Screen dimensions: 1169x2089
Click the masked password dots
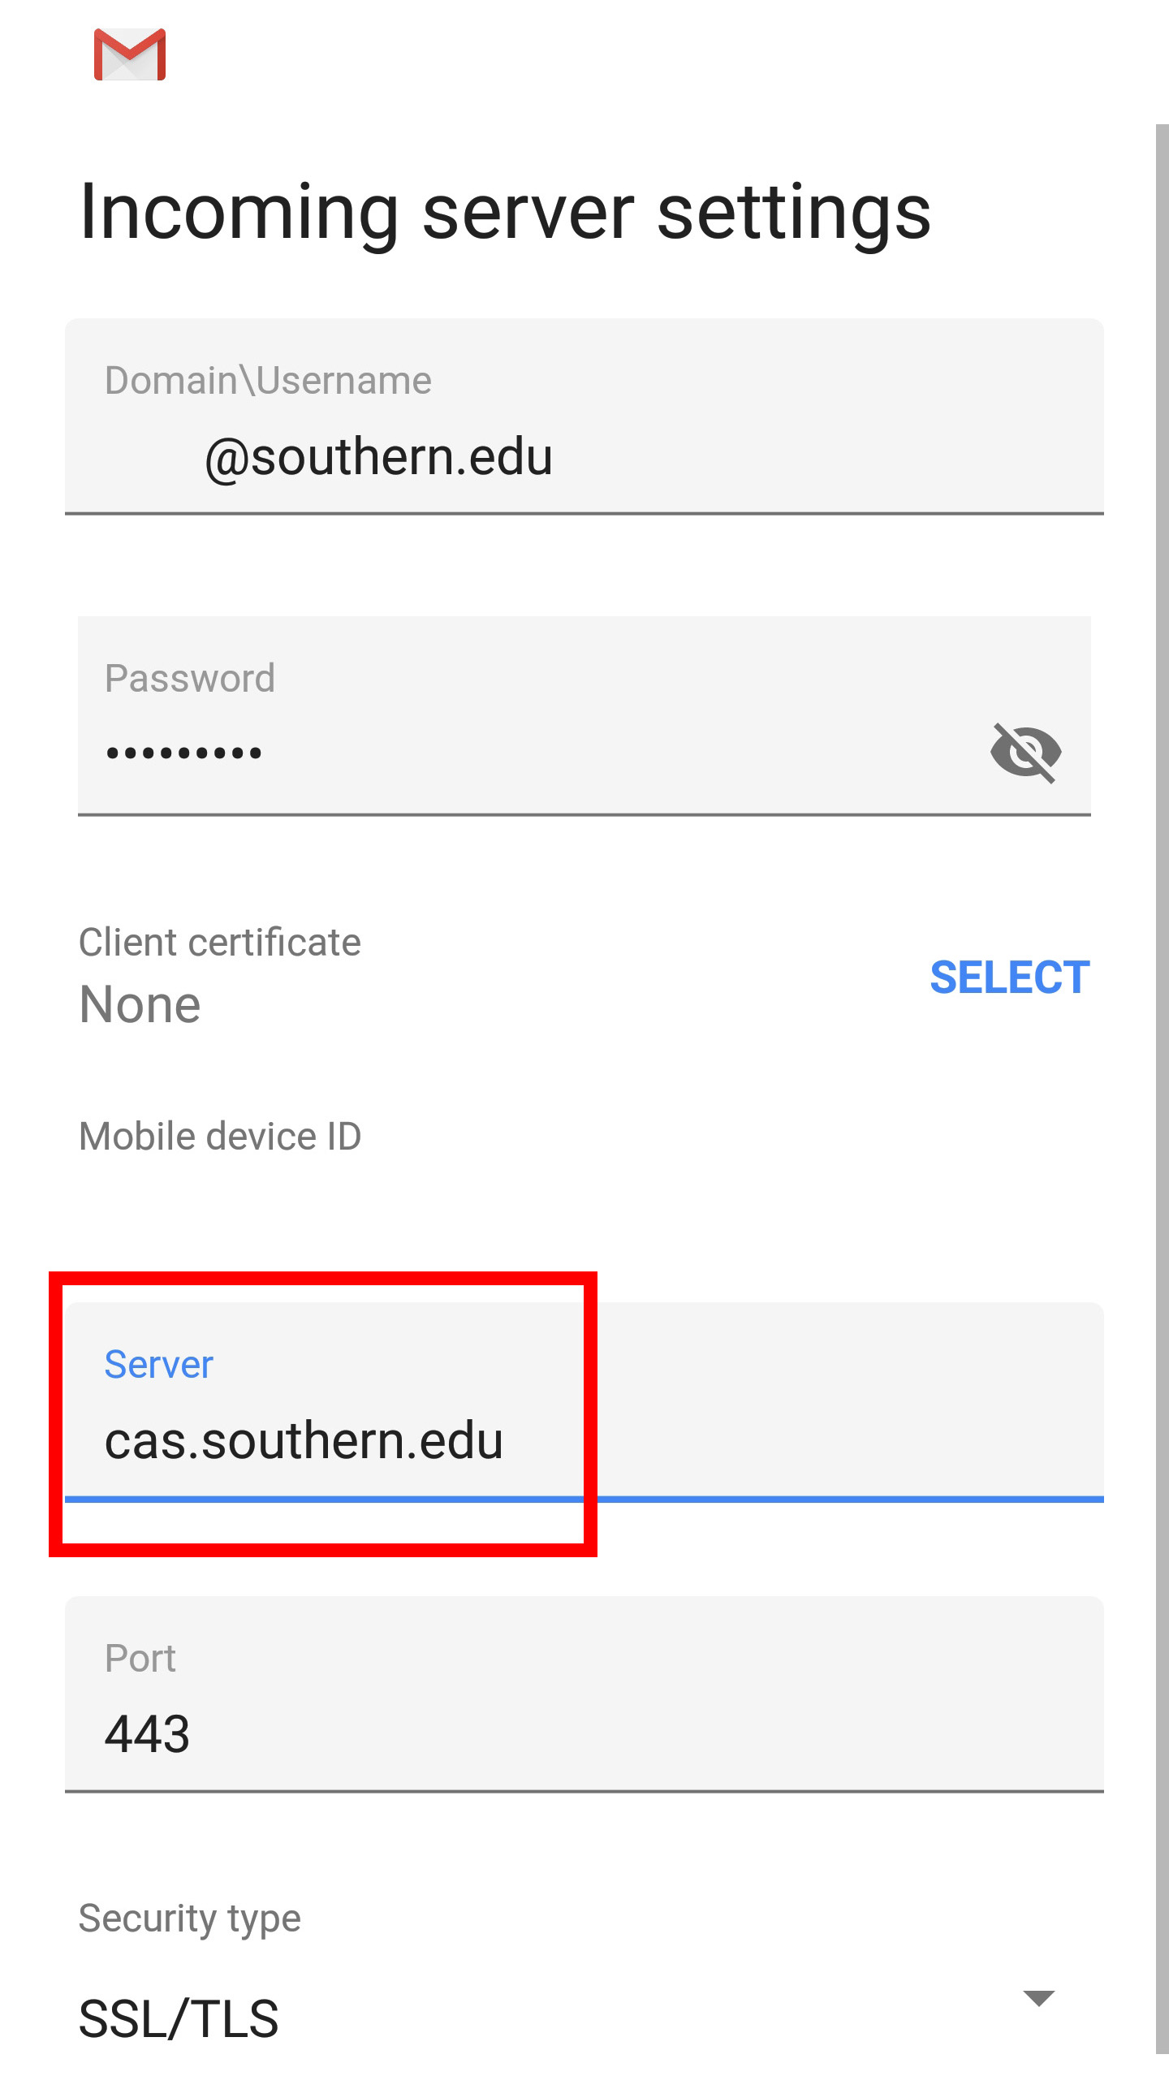pyautogui.click(x=183, y=753)
